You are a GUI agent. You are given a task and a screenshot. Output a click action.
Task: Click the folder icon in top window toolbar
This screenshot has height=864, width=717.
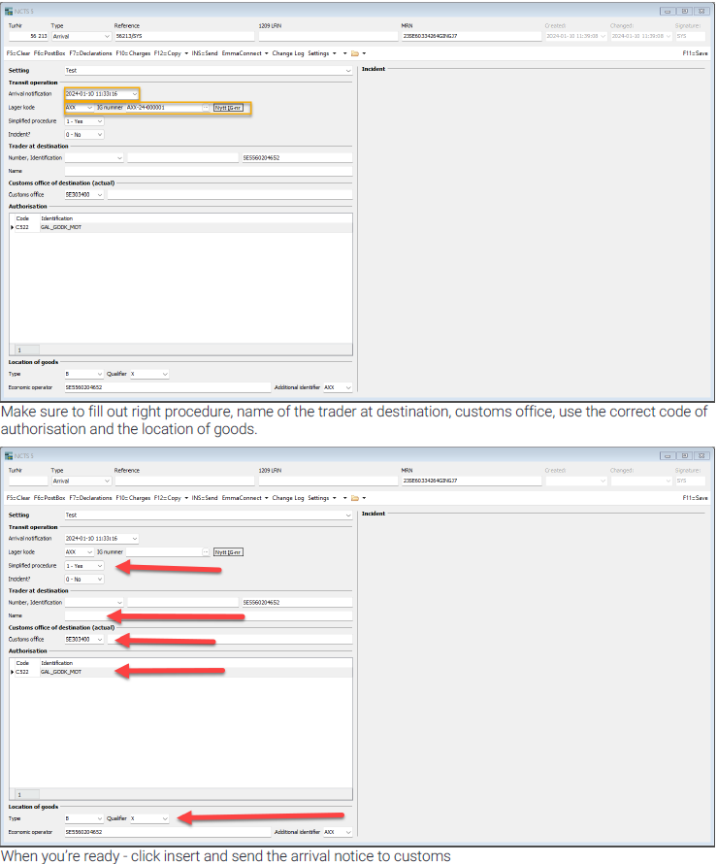355,53
